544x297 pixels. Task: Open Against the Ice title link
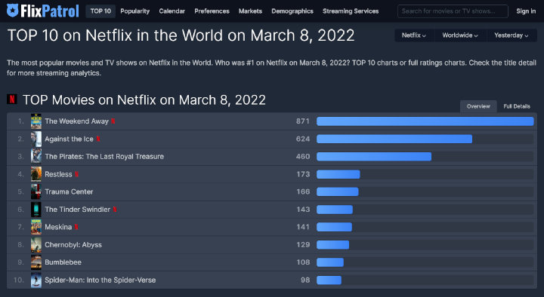pos(69,139)
